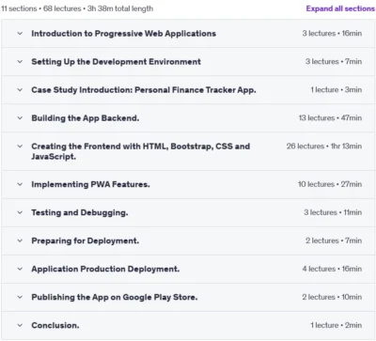Image resolution: width=376 pixels, height=341 pixels.
Task: Click the Implementing PWA Features heading
Action: click(90, 184)
